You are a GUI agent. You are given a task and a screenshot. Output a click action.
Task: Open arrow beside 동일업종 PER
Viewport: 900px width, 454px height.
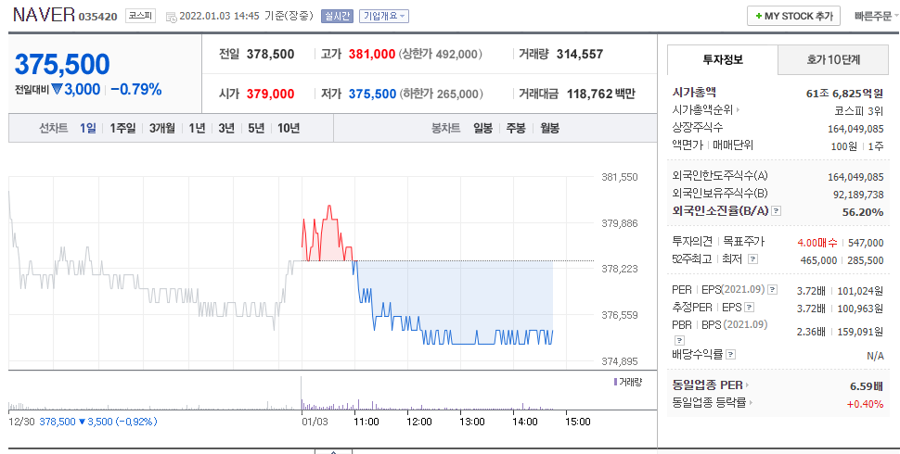point(747,385)
